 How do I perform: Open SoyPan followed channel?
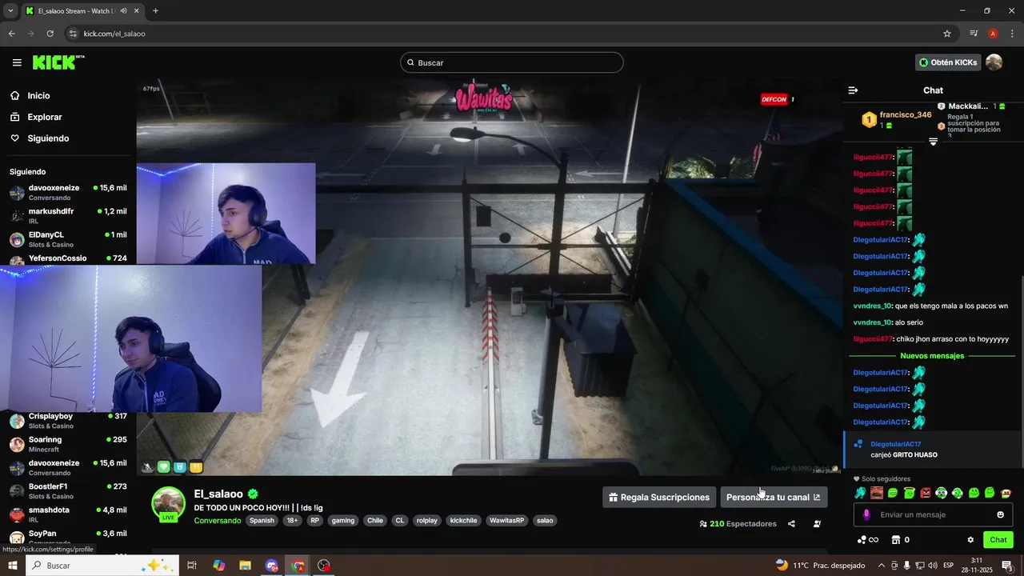(68, 536)
